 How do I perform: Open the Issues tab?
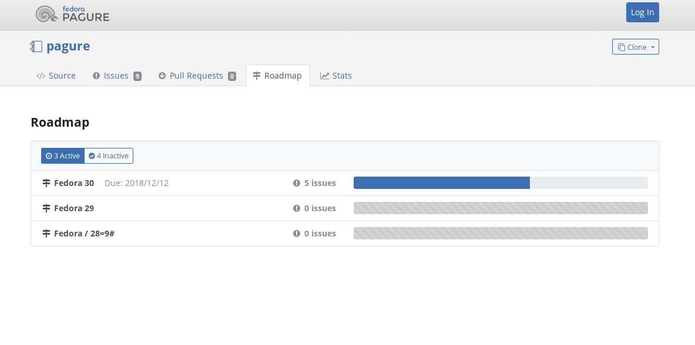click(117, 76)
